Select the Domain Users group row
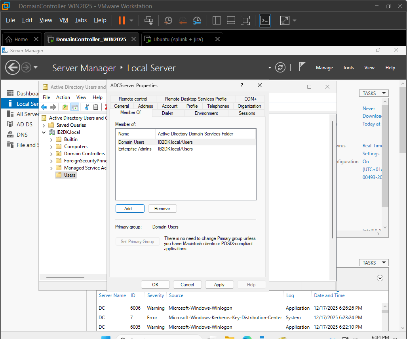 [x=186, y=142]
